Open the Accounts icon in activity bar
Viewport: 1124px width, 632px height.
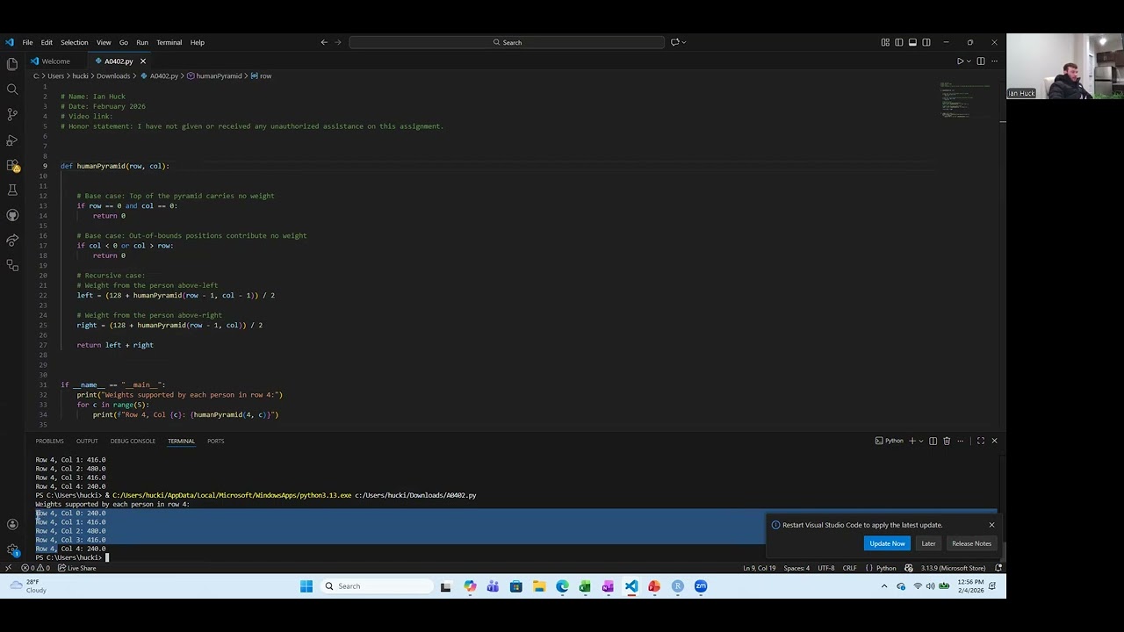click(12, 524)
